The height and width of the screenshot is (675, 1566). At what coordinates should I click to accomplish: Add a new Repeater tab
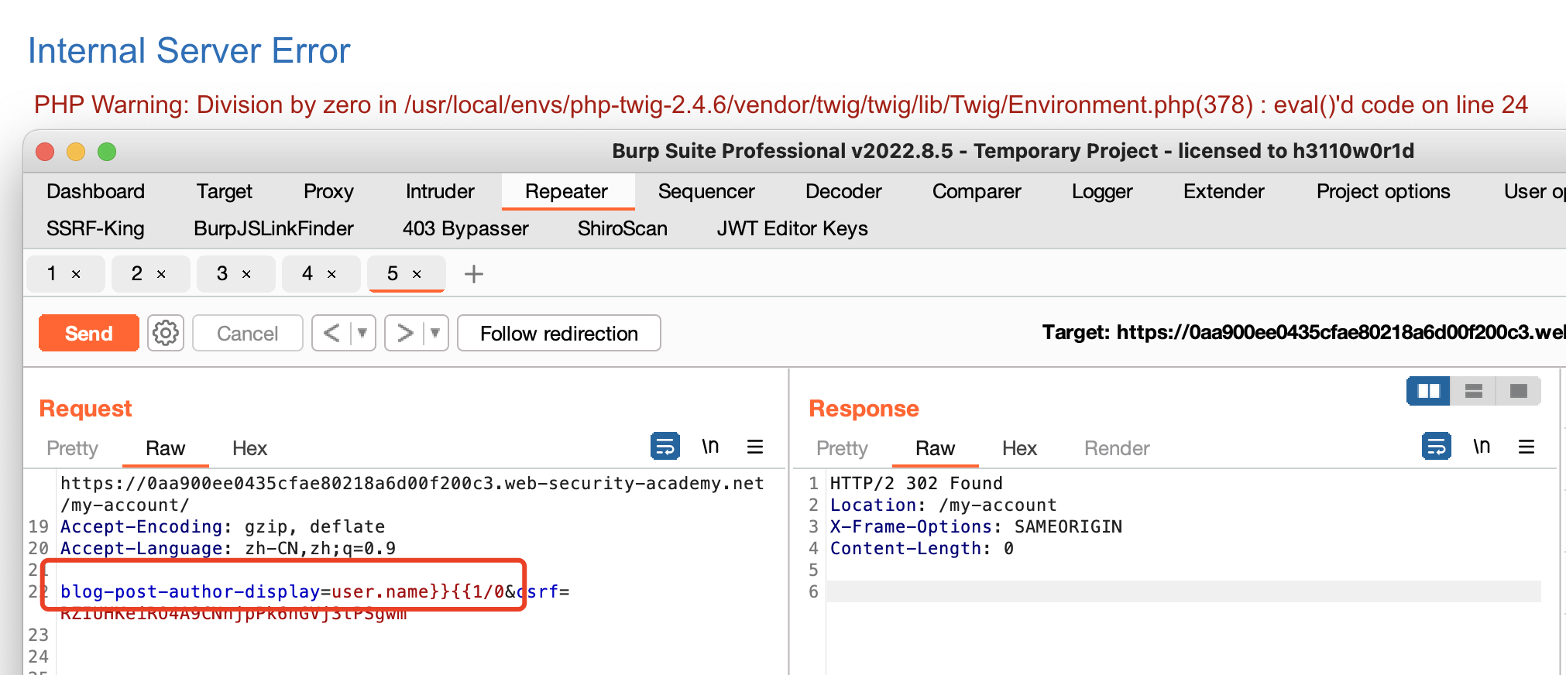pos(473,274)
